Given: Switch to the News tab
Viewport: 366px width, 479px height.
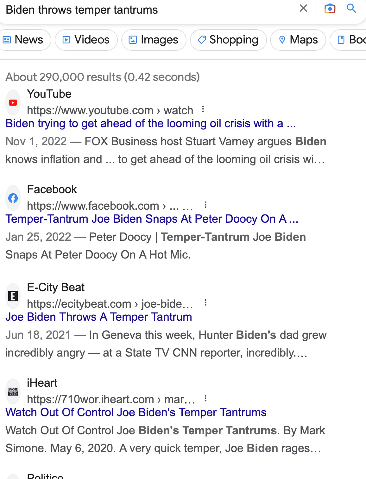Looking at the screenshot, I should (x=23, y=40).
